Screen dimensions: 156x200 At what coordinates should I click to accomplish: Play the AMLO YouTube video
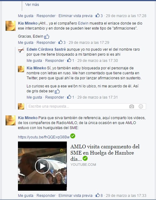[42, 166]
